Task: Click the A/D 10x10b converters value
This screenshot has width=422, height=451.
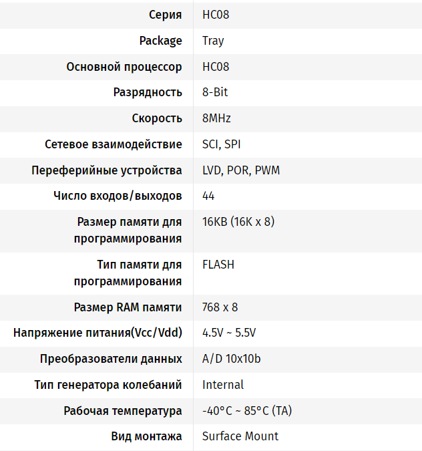Action: 232,359
